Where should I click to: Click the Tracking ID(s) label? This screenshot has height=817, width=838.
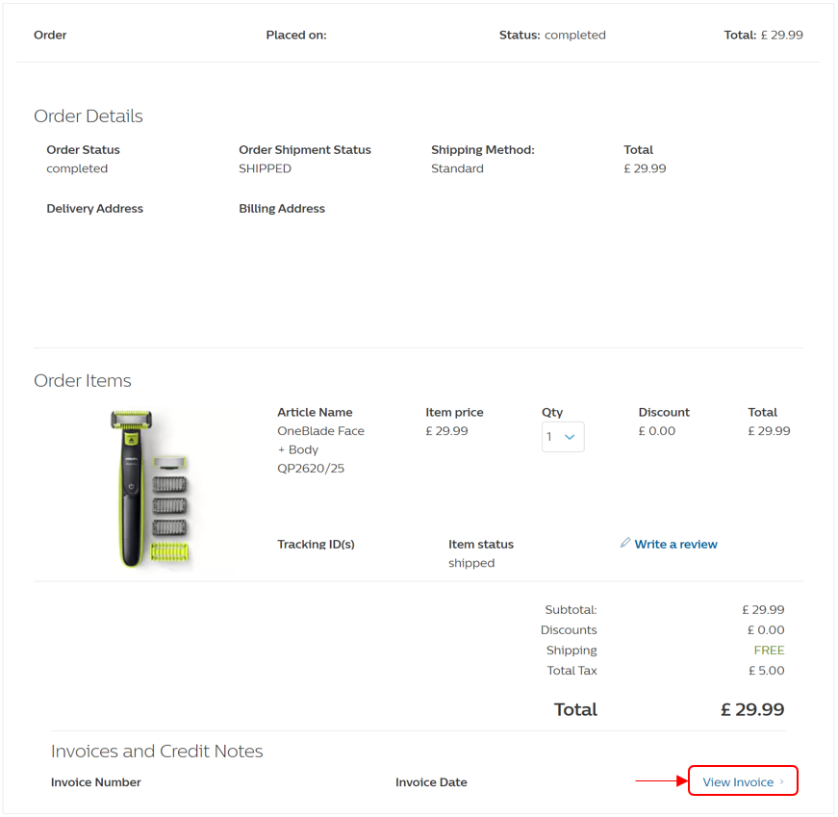[x=316, y=545]
